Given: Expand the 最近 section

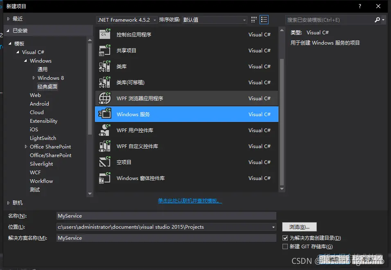Looking at the screenshot, I should [8, 19].
